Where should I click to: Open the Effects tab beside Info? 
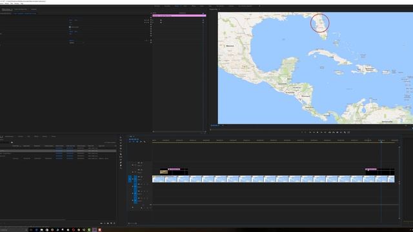tap(36, 137)
